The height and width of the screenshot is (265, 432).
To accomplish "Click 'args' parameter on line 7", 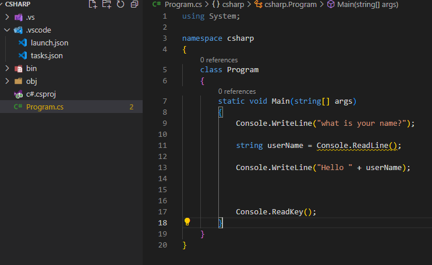I will click(344, 101).
